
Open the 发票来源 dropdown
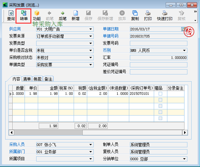(x=90, y=36)
